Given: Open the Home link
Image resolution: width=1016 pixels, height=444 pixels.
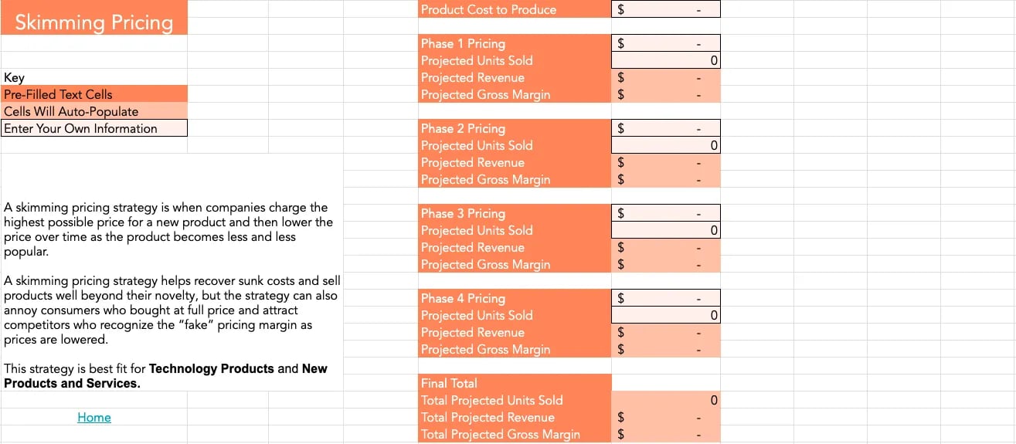Looking at the screenshot, I should pyautogui.click(x=94, y=418).
